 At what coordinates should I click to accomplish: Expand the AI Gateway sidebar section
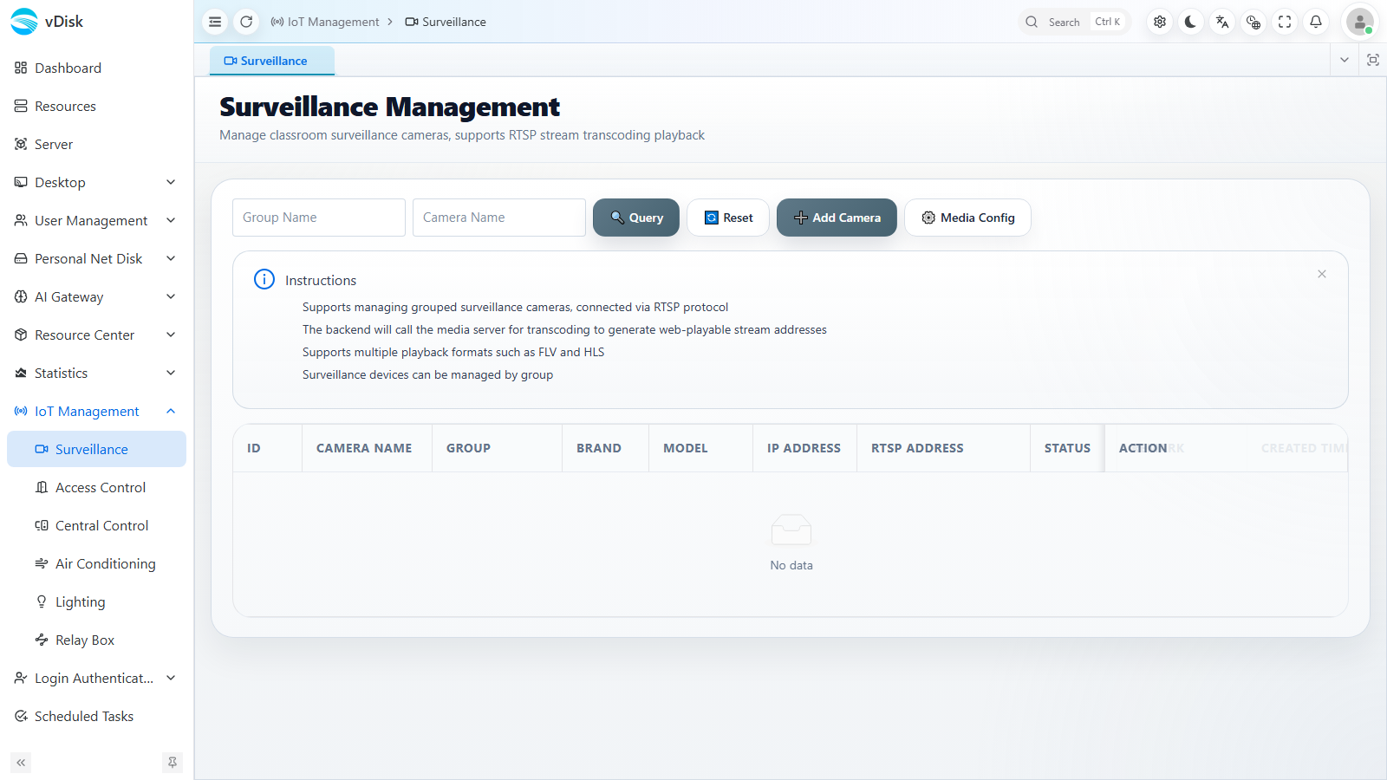tap(96, 296)
